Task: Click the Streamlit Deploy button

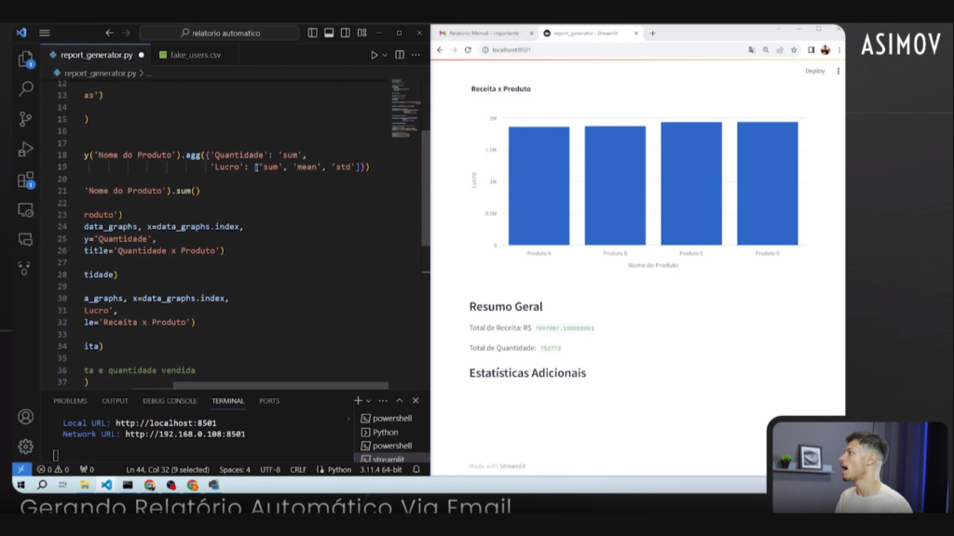Action: (815, 71)
